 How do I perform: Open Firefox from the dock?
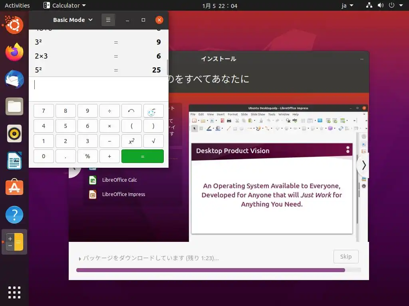(x=14, y=52)
